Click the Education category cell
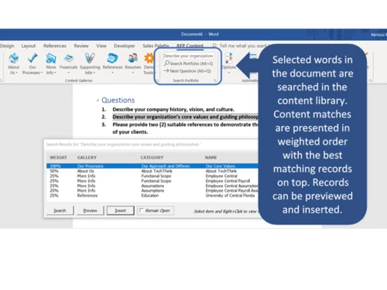 (x=150, y=196)
